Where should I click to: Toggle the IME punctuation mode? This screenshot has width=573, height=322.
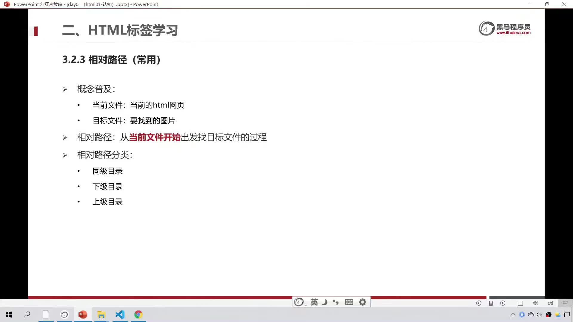point(336,302)
